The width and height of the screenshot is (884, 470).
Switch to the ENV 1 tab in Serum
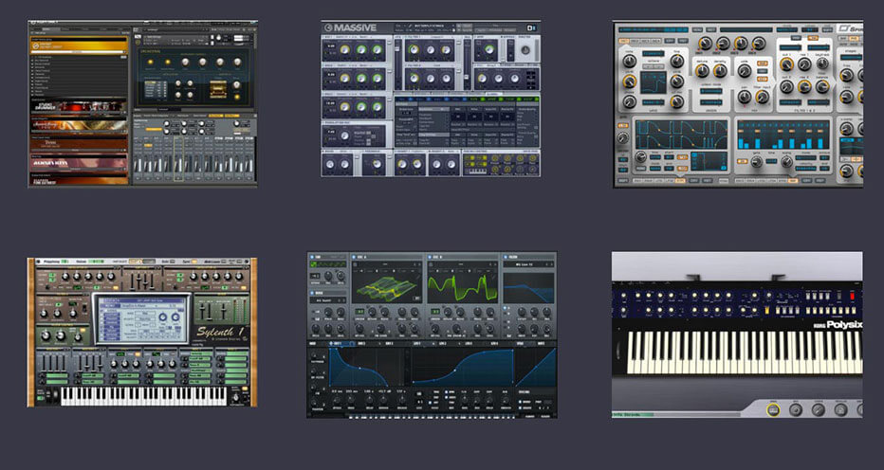tap(339, 343)
